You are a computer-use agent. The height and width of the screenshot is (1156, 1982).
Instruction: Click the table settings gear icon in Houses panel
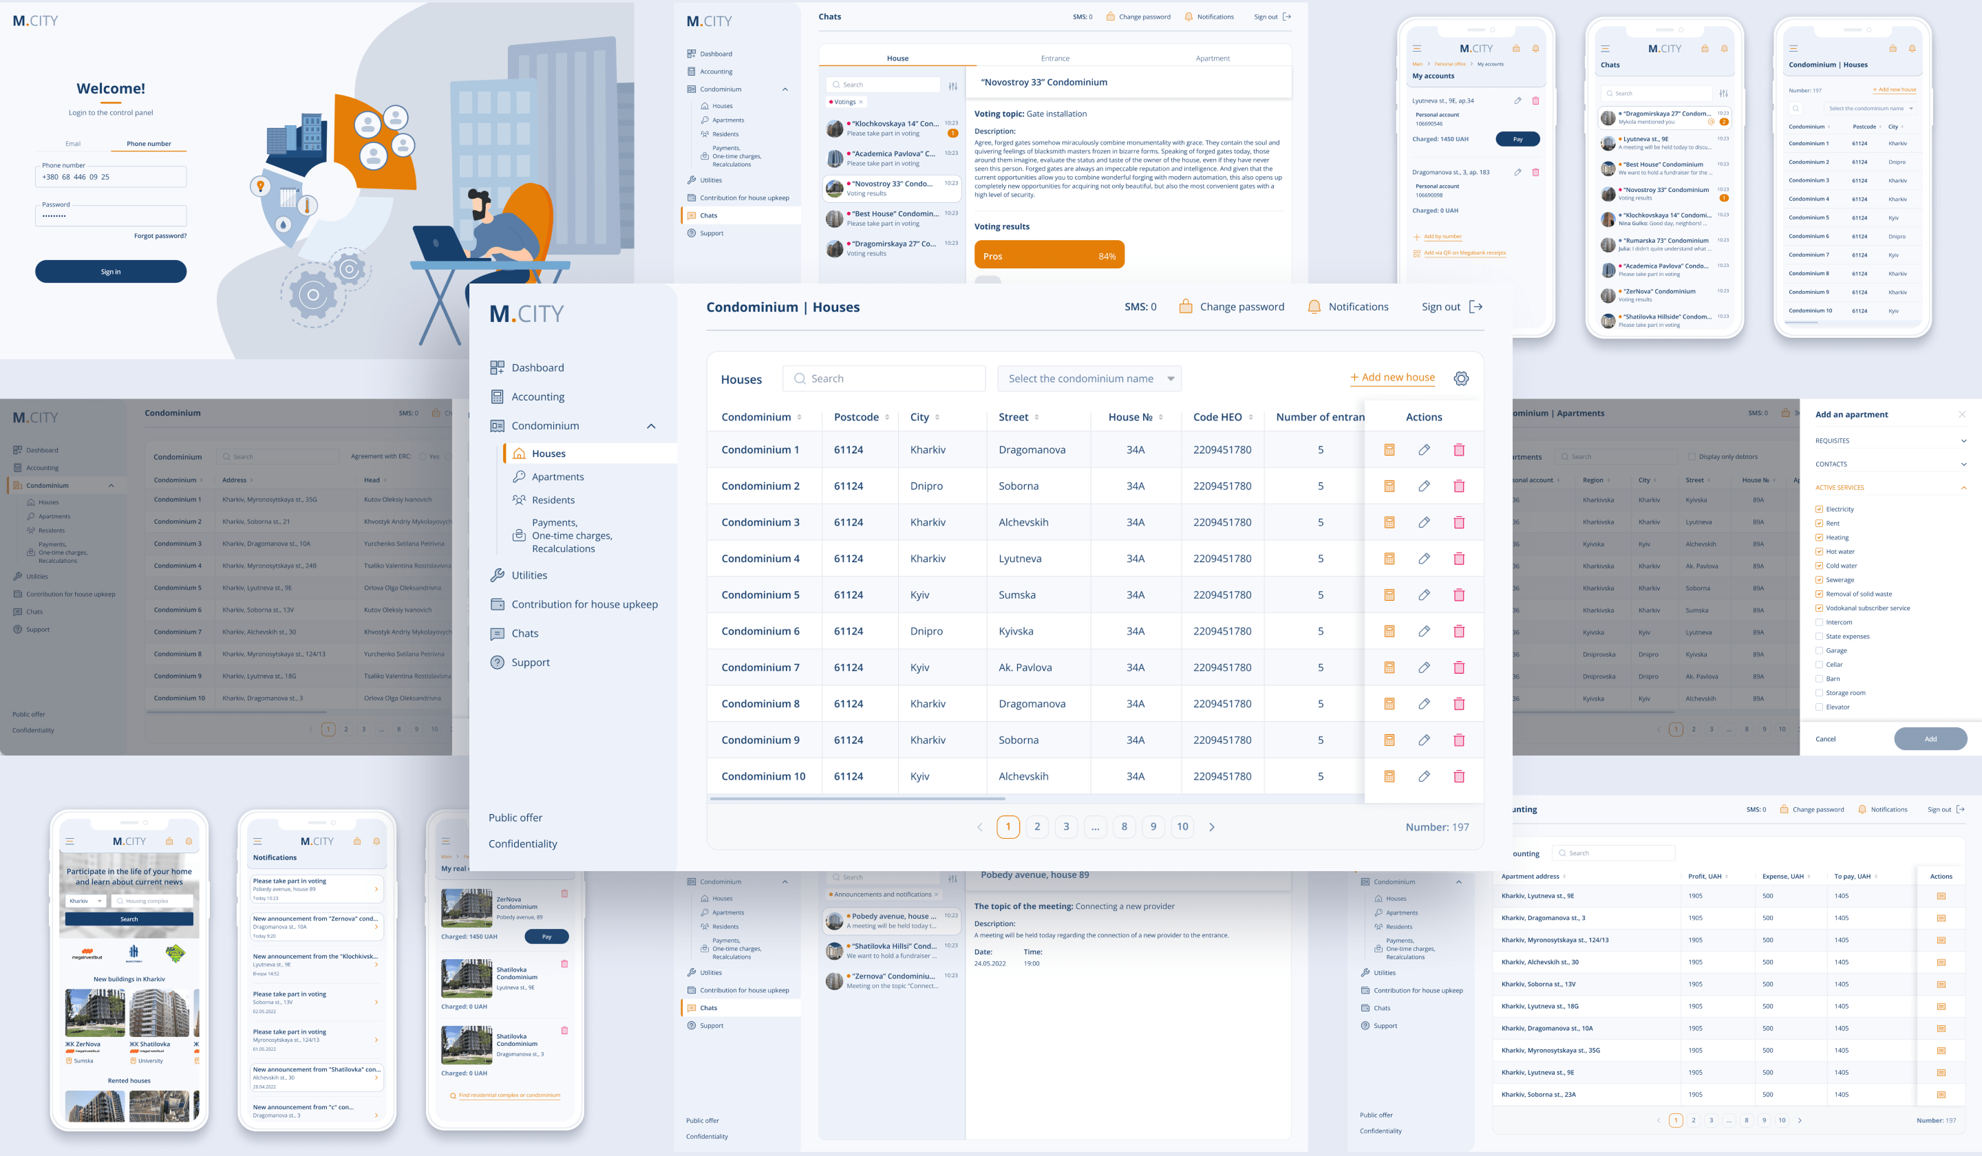[x=1460, y=378]
